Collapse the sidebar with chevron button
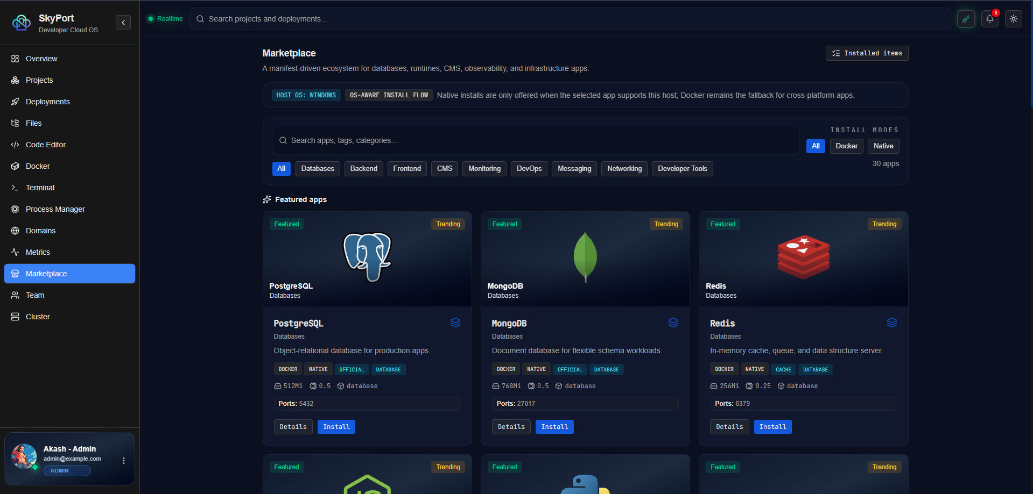The width and height of the screenshot is (1033, 494). pos(123,23)
